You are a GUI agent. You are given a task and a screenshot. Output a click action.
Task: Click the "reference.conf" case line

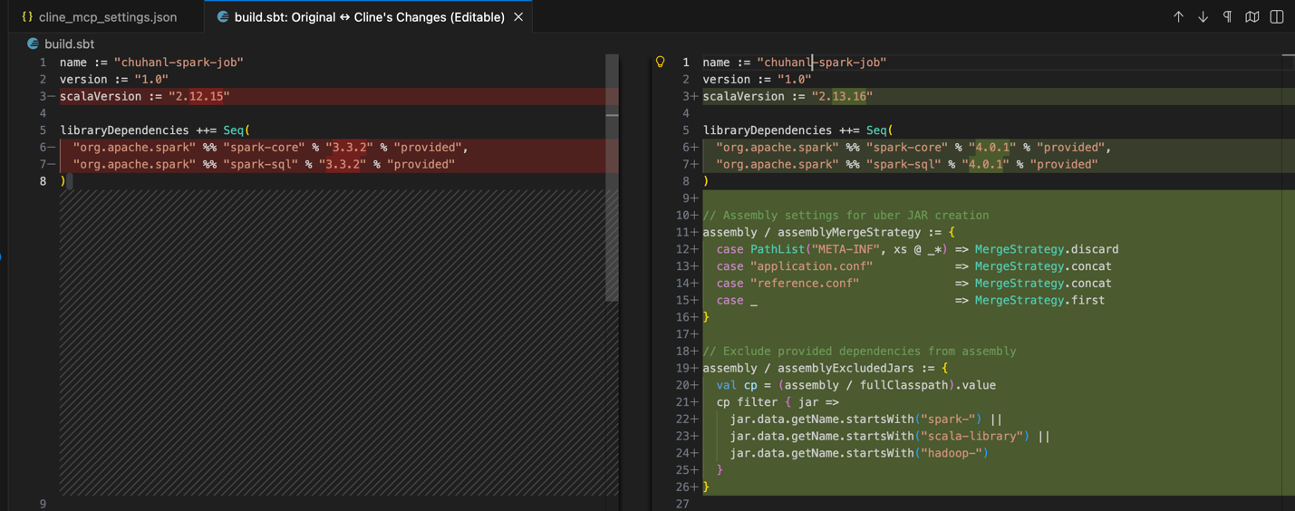[x=913, y=284]
